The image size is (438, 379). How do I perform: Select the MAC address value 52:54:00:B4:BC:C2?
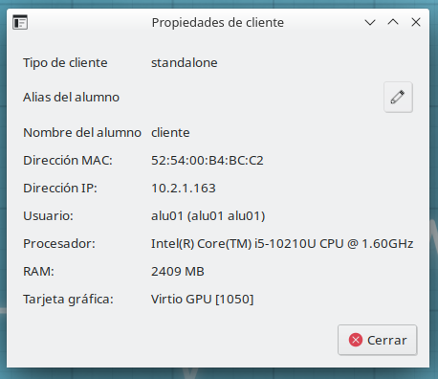click(x=208, y=160)
